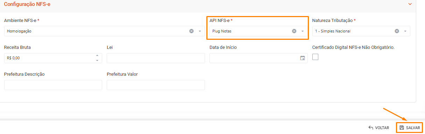Viewport: 425px width, 134px height.
Task: Click the back arrow icon beside Voltar
Action: click(x=371, y=128)
